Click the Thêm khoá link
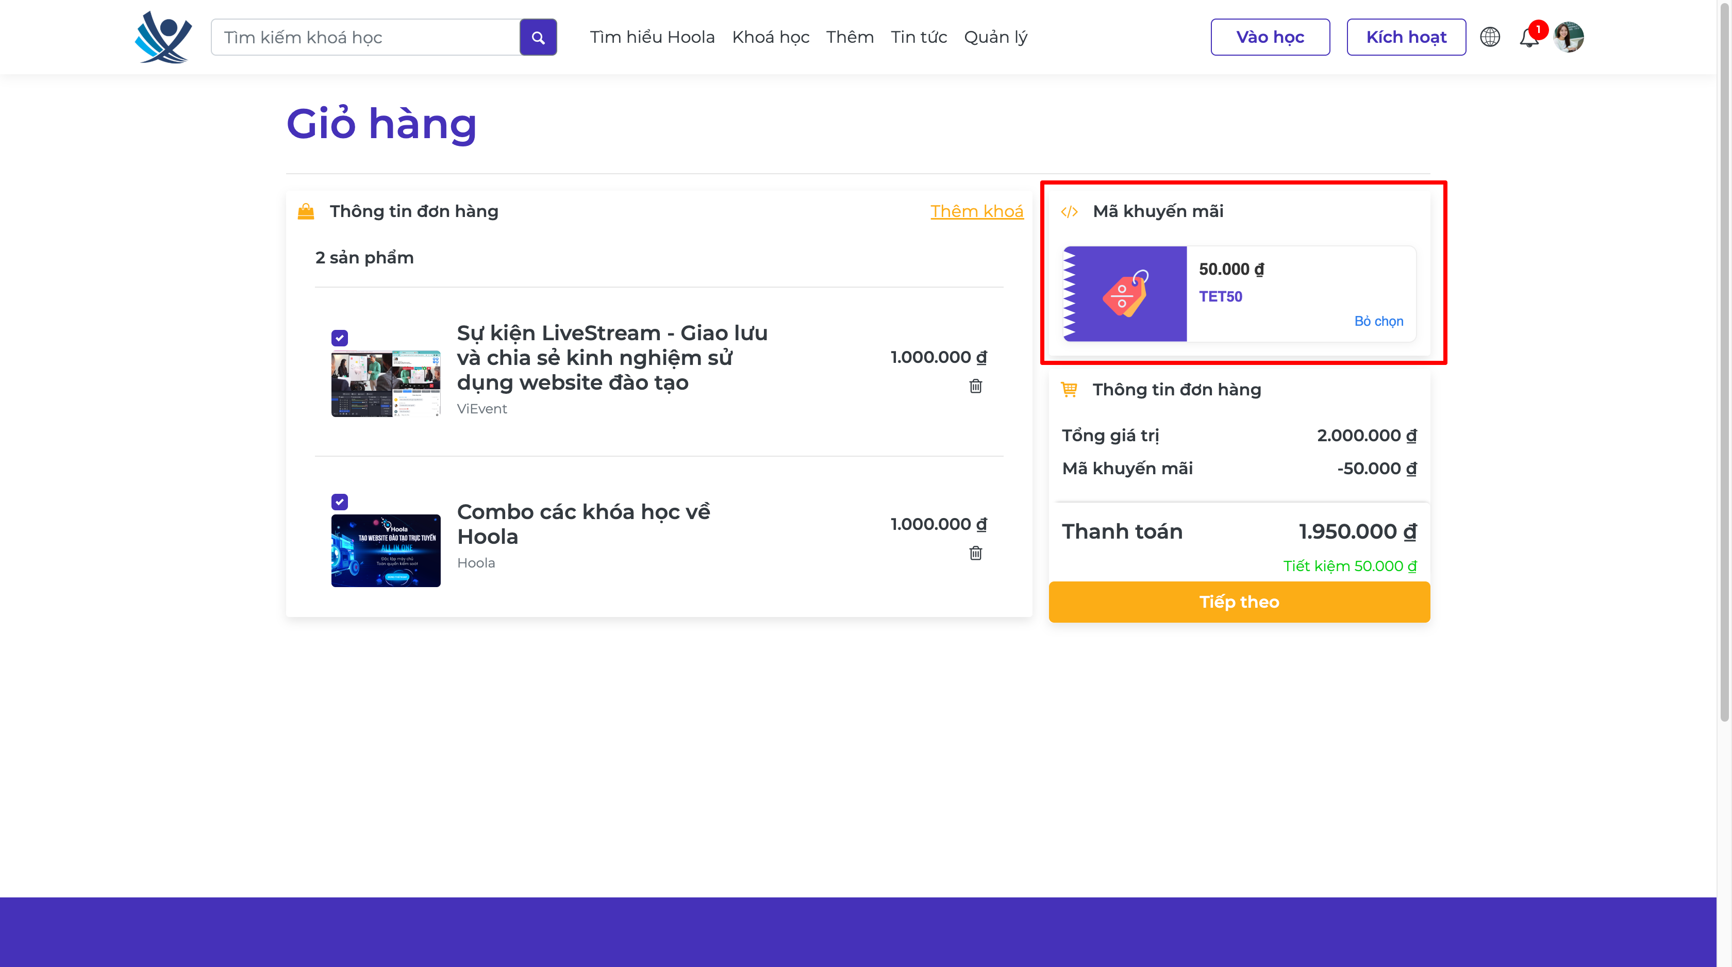 (976, 211)
